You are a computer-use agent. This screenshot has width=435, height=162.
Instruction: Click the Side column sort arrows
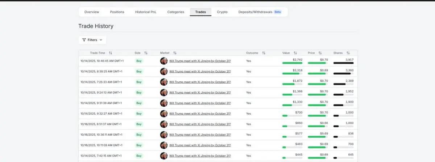tap(146, 53)
